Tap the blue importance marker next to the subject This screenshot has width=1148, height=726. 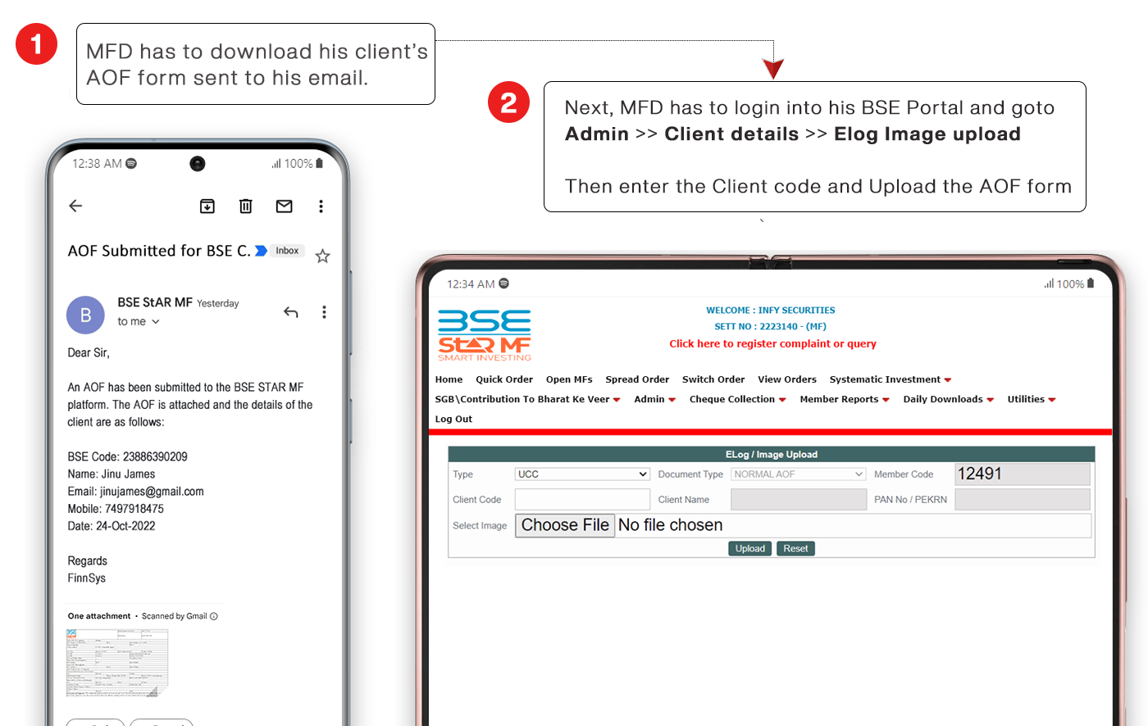coord(261,251)
